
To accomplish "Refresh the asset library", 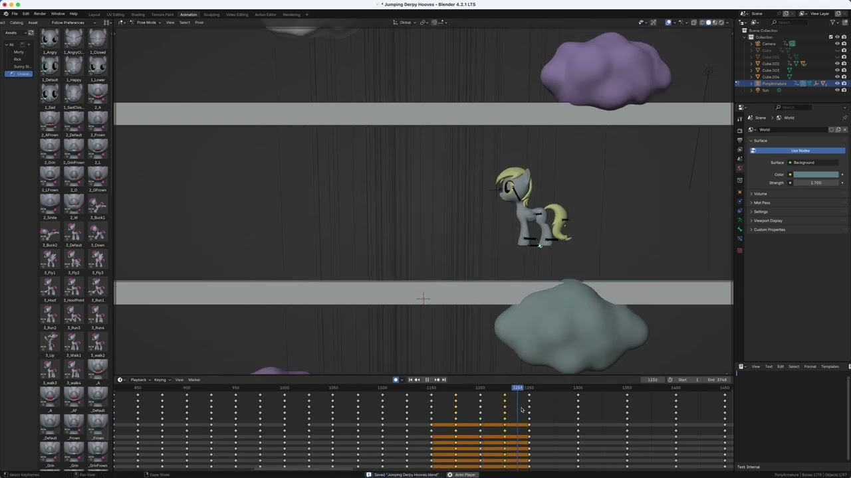I will click(x=31, y=33).
